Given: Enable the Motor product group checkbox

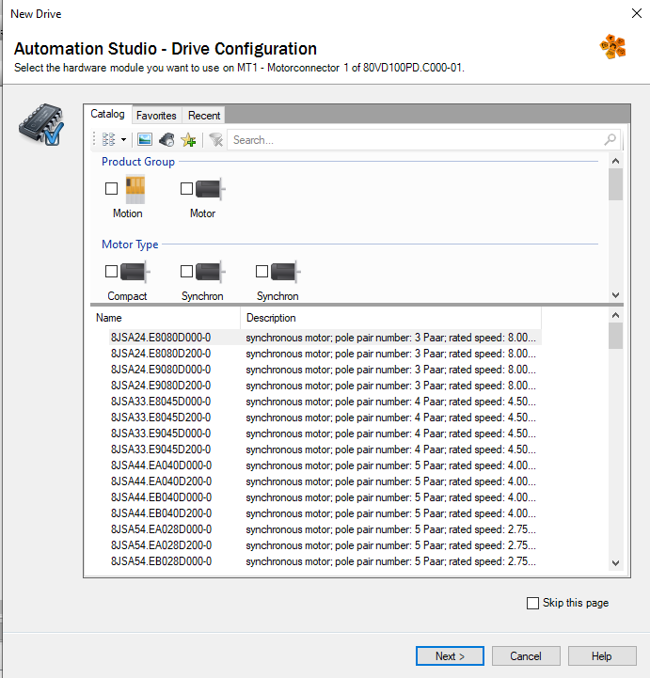Looking at the screenshot, I should 187,188.
